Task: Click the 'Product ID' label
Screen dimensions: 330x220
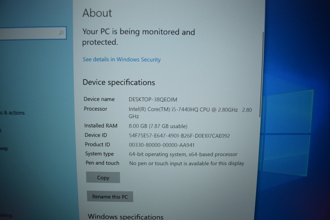Action: pyautogui.click(x=97, y=144)
